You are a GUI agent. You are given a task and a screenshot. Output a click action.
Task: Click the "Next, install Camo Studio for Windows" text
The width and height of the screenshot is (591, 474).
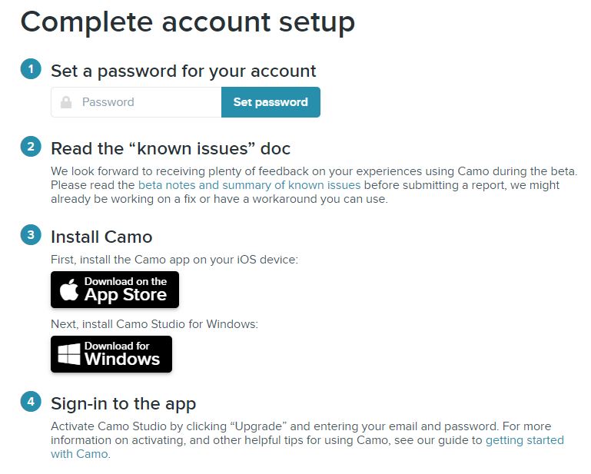pos(154,324)
